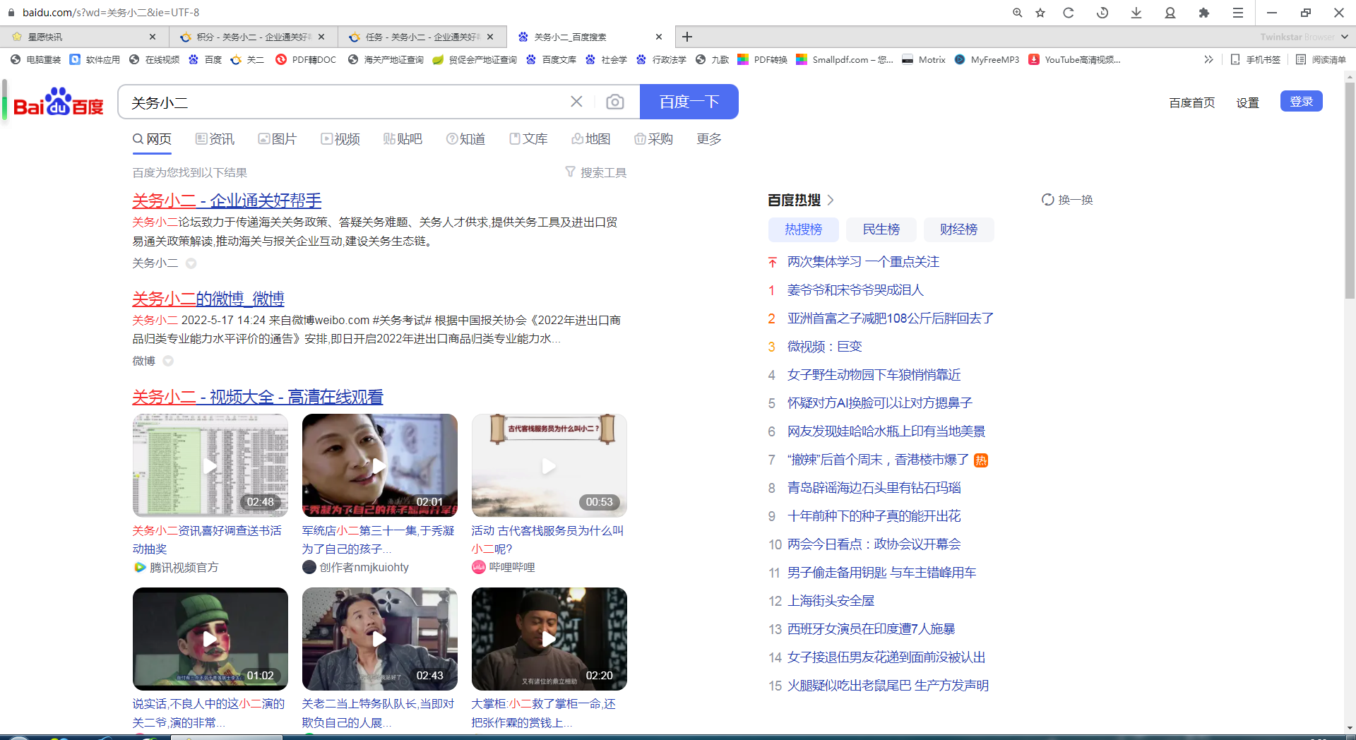Image resolution: width=1356 pixels, height=740 pixels.
Task: Open the 软件应用 bookmark
Action: pyautogui.click(x=95, y=59)
